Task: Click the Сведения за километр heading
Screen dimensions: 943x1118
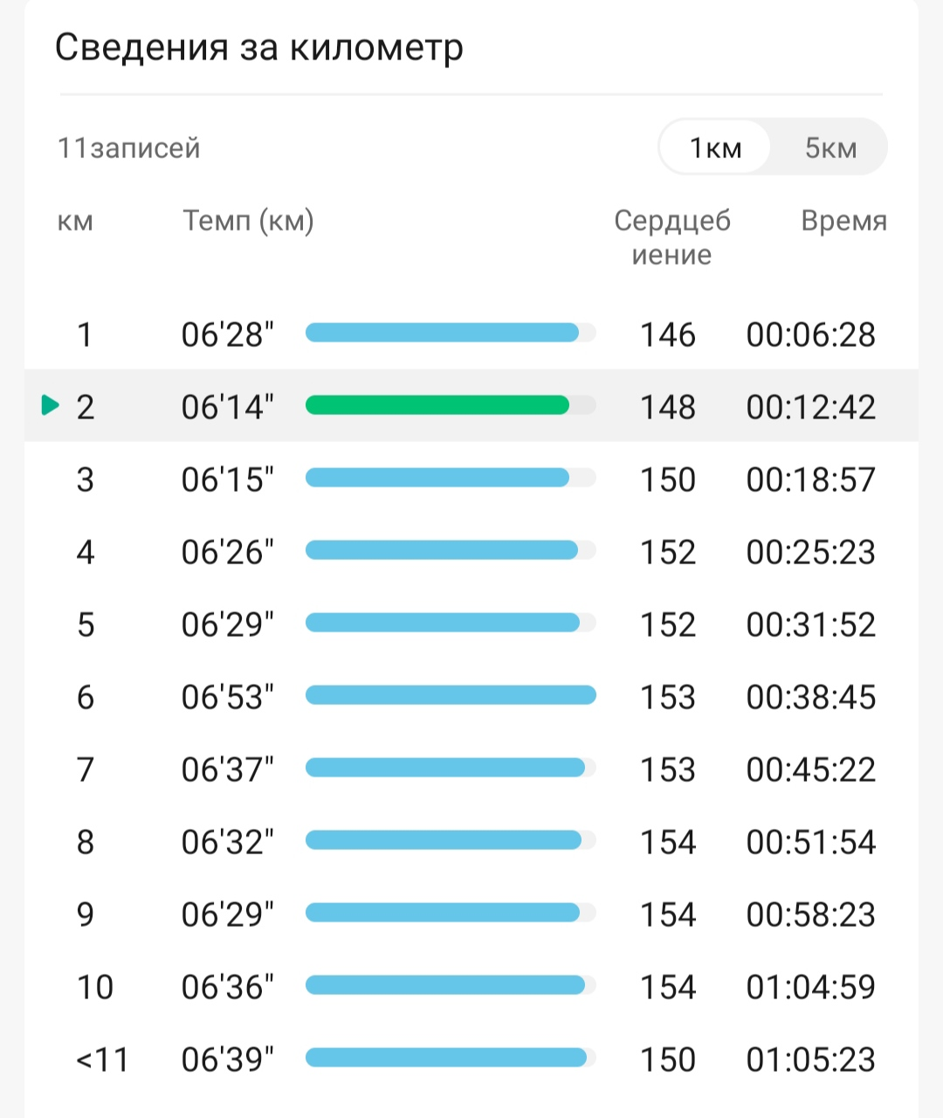Action: click(258, 48)
